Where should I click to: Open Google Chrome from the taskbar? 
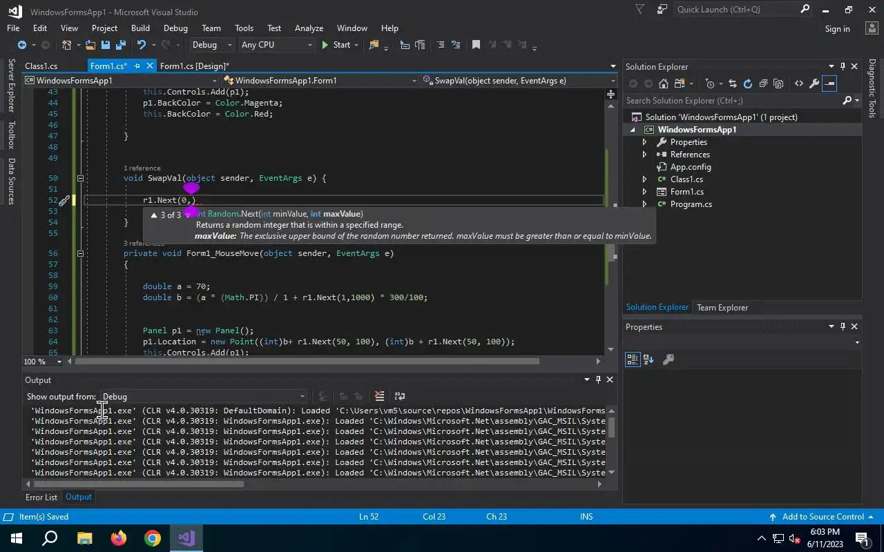[152, 538]
